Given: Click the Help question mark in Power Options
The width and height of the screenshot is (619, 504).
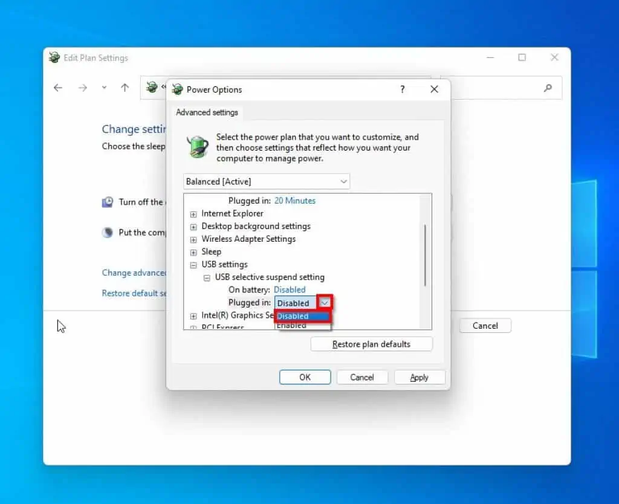Looking at the screenshot, I should point(402,89).
